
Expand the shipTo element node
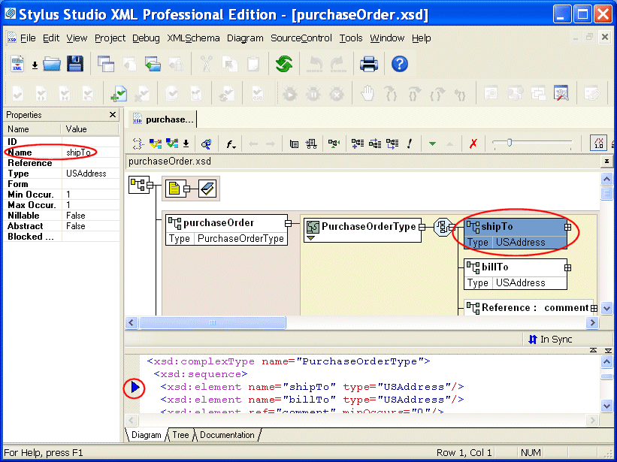click(x=568, y=227)
